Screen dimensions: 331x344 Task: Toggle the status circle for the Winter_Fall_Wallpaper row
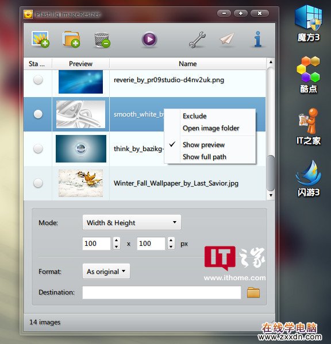38,183
